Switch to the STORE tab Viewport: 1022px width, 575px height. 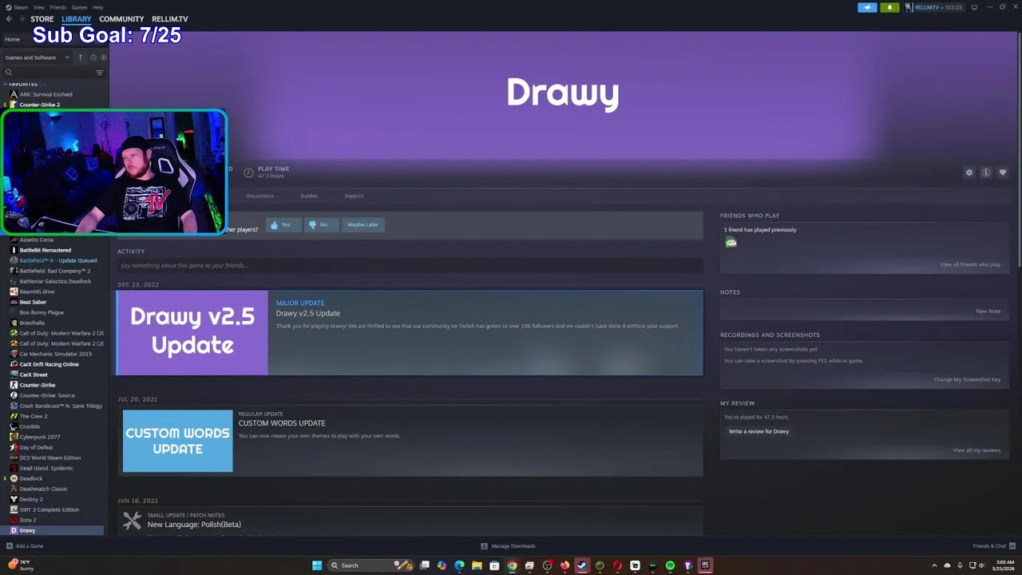[42, 19]
